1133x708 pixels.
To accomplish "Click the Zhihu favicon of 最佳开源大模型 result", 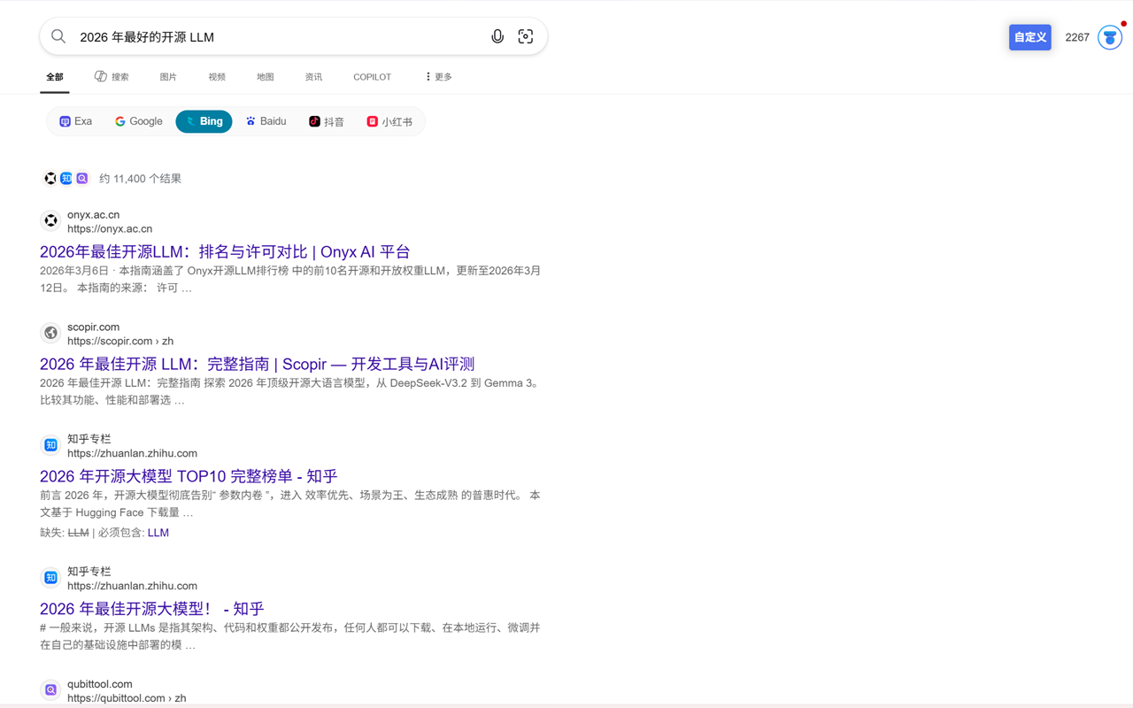I will point(50,578).
